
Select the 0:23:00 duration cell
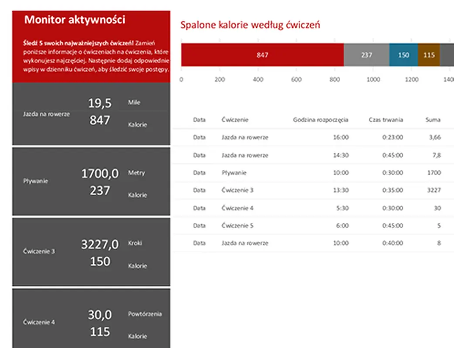(x=393, y=137)
